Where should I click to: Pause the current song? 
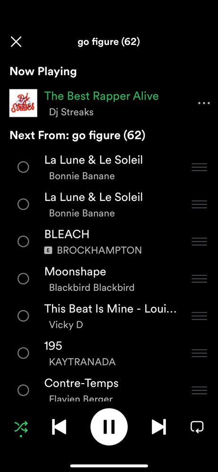click(x=109, y=427)
